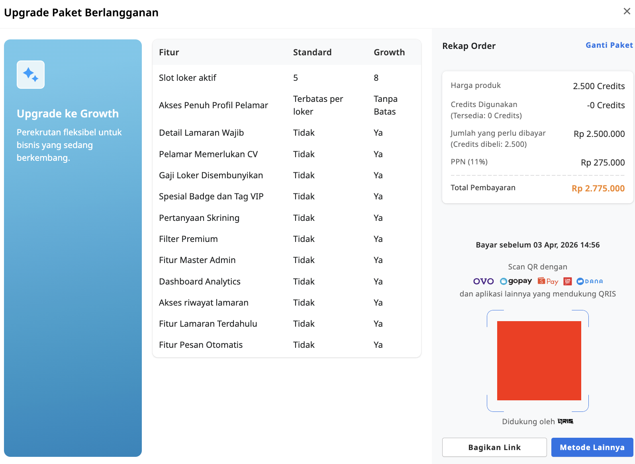Click the Fitur Lamaran Terdahulu row label
635x464 pixels.
pyautogui.click(x=208, y=324)
